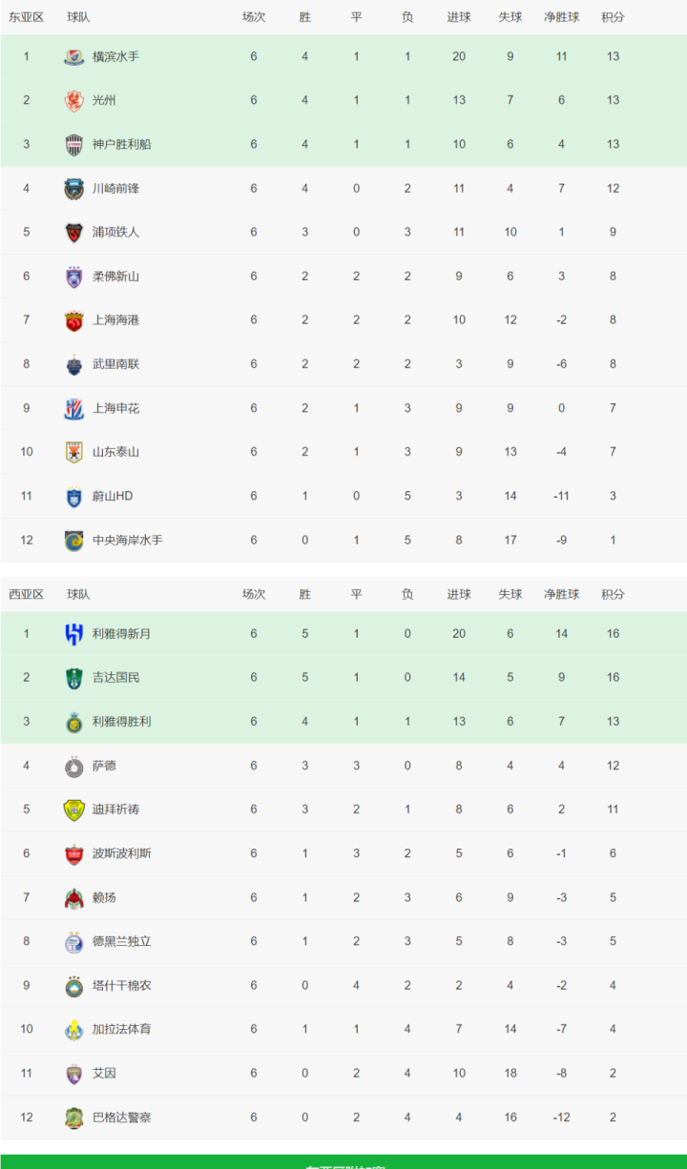Click the 川崎前锋 team logo
The width and height of the screenshot is (687, 1169).
coord(74,188)
